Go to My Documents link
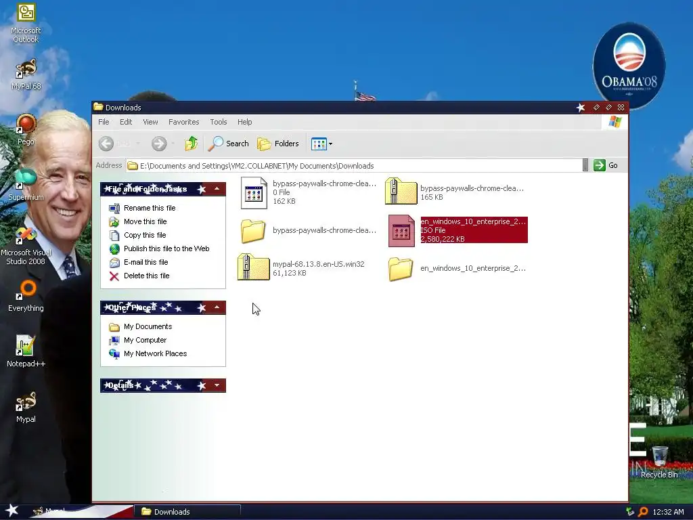693x520 pixels. tap(148, 327)
